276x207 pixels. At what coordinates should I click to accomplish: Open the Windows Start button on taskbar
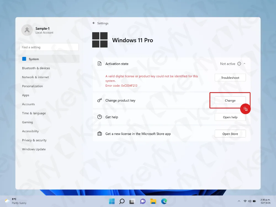[112, 201]
